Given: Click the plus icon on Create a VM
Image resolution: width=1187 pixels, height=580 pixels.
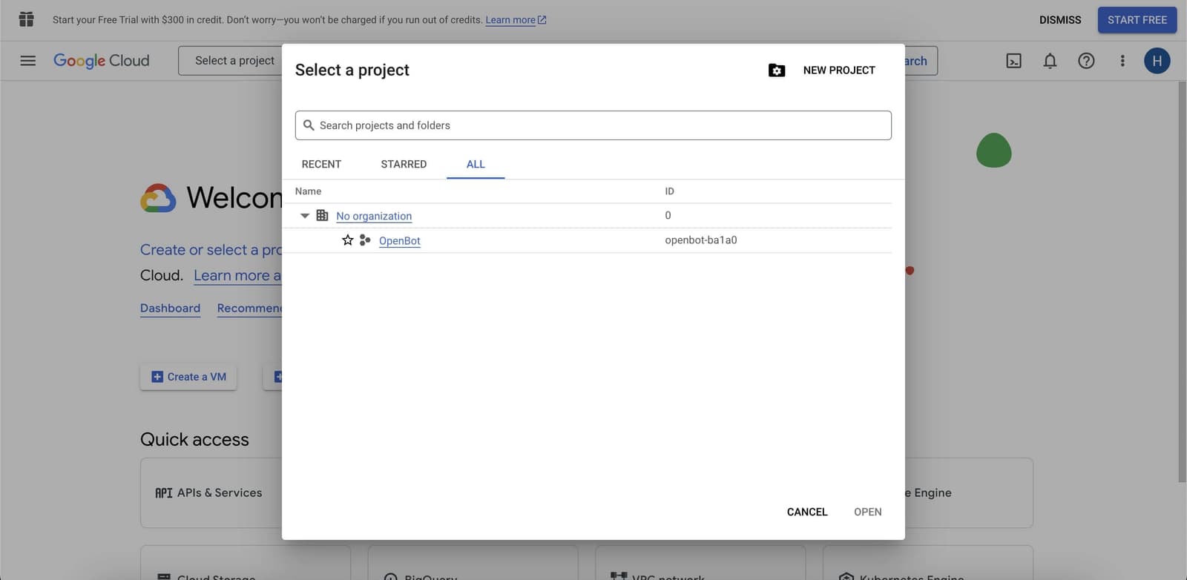Looking at the screenshot, I should point(157,377).
